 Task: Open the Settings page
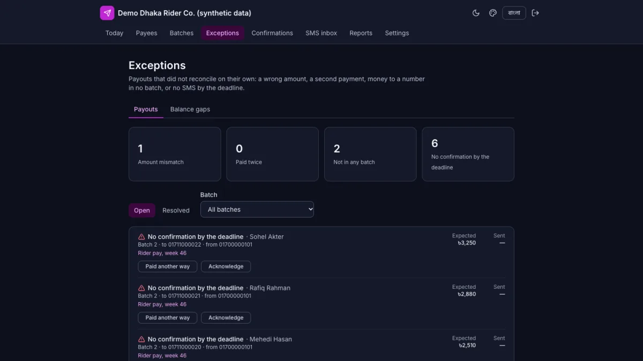click(x=397, y=33)
